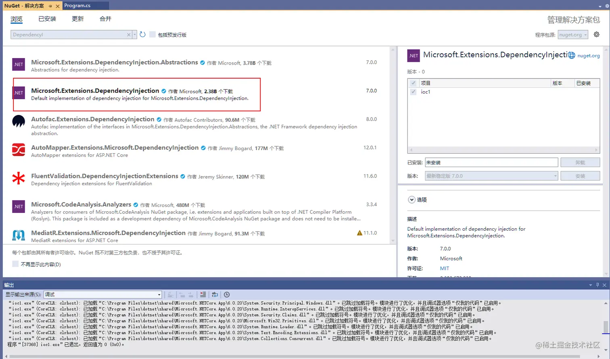Click the installed version field showing 未安装

491,162
